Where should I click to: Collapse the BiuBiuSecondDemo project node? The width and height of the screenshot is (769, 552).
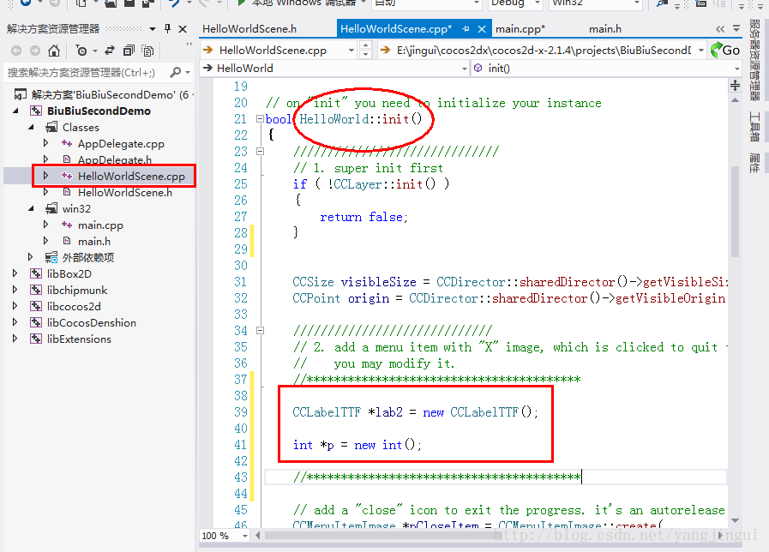coord(15,111)
